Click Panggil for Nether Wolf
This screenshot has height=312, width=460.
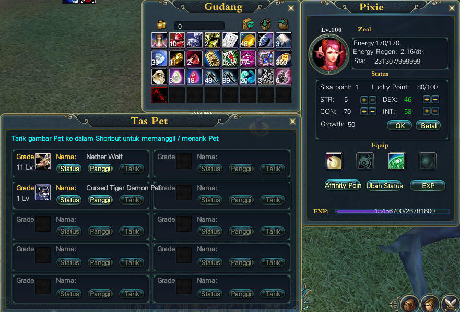click(x=101, y=169)
